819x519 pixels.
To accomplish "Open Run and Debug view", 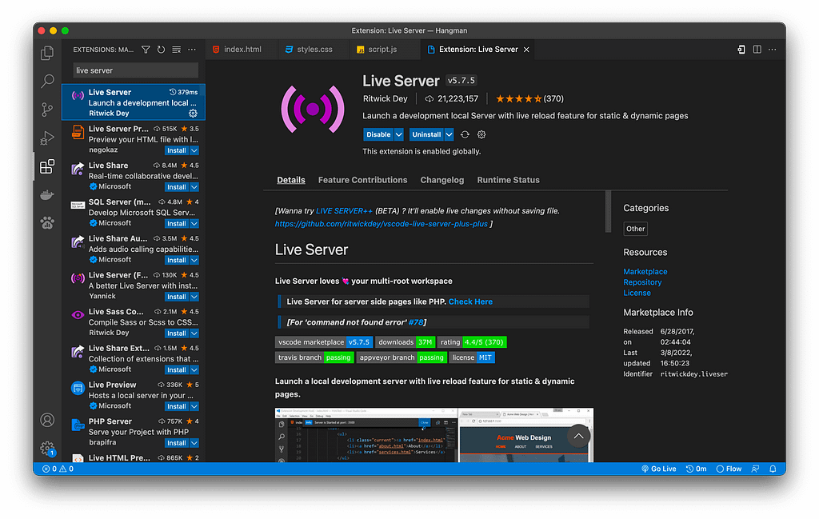I will 47,138.
